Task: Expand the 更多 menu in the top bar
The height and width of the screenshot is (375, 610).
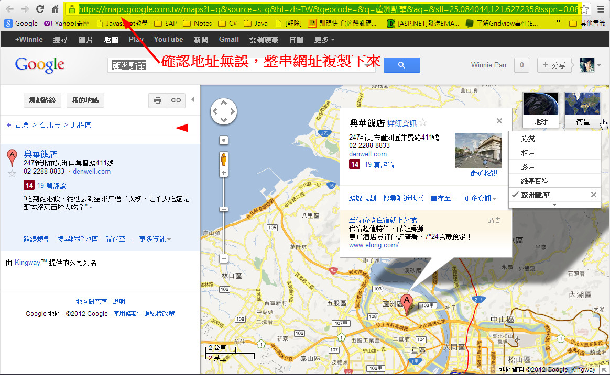Action: pos(324,40)
